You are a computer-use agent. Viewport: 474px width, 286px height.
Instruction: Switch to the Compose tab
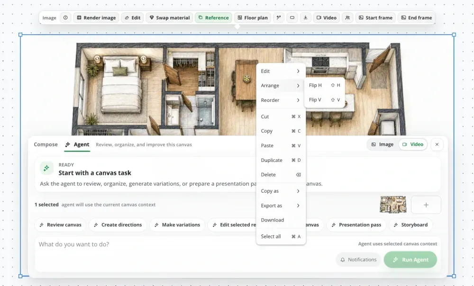pos(46,144)
